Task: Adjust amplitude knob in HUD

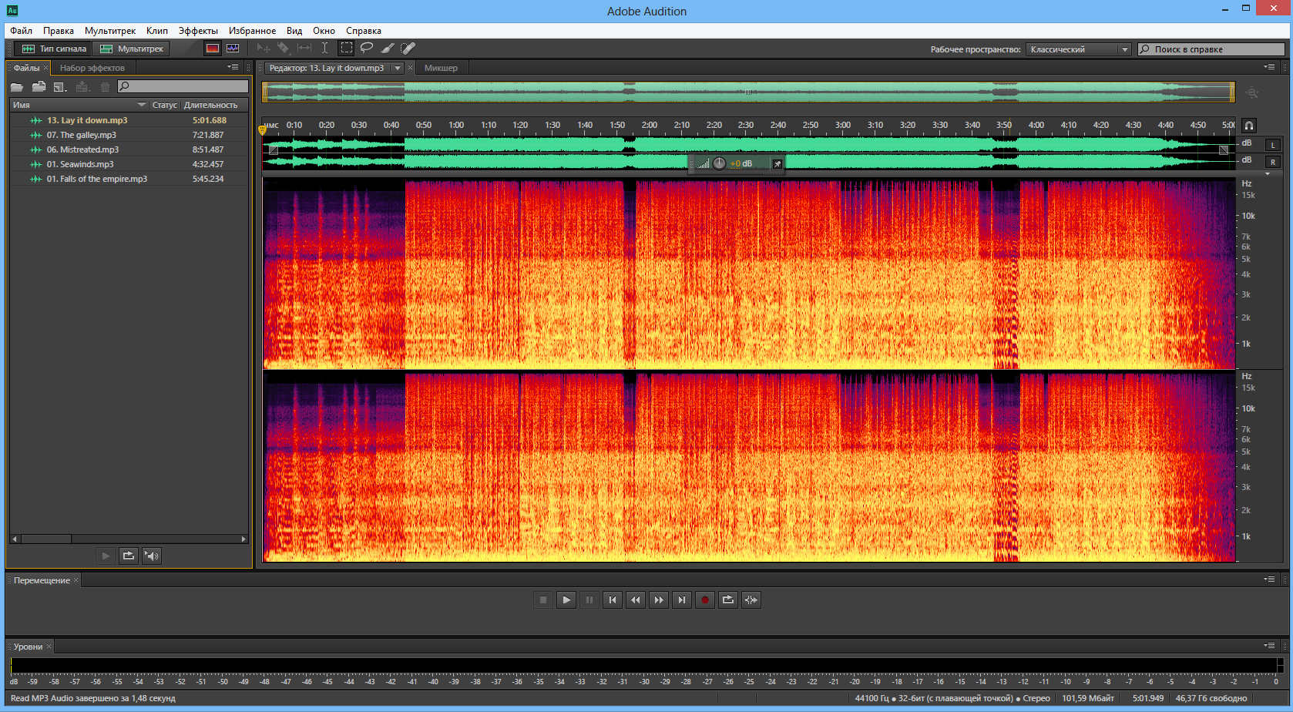Action: pos(719,163)
